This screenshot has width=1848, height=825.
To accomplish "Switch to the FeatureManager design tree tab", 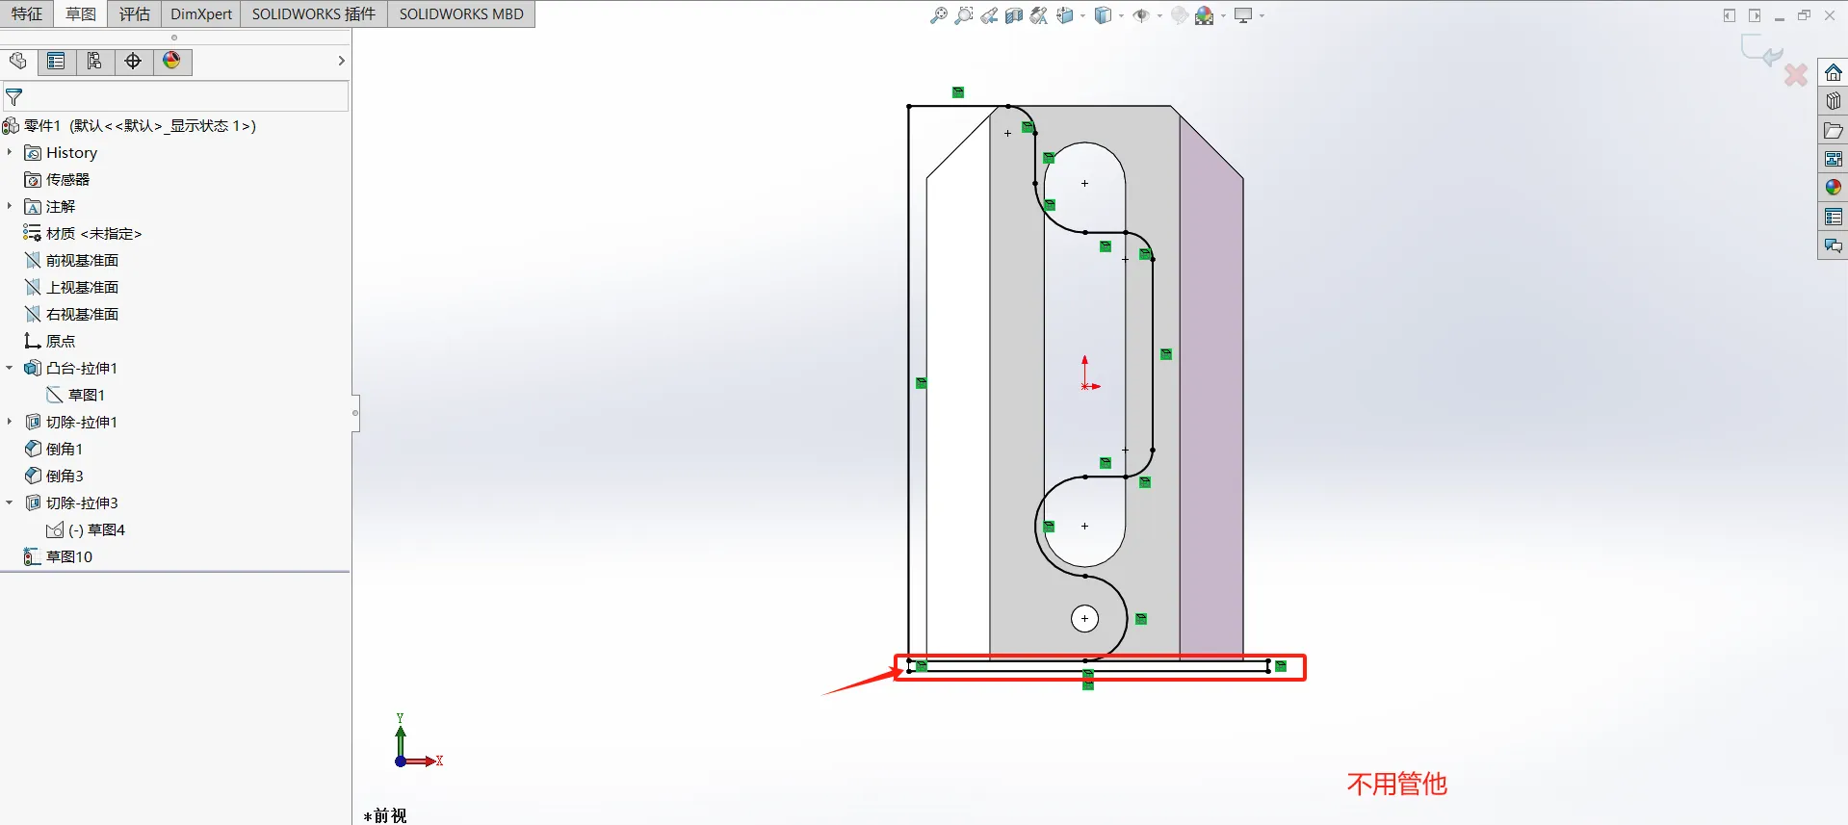I will click(18, 62).
